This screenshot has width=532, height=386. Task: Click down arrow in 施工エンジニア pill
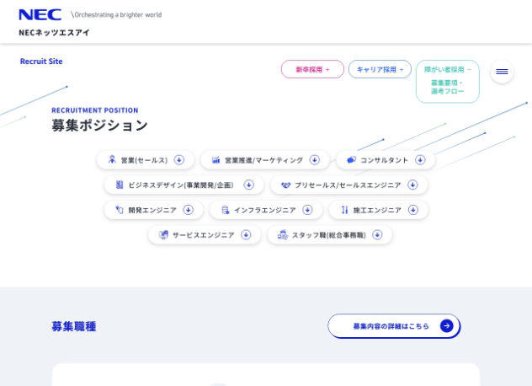pos(413,210)
